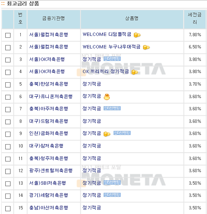Click 인터넷뱅킹 badge in 금화저축은행 row
Screen dimensions: 207x214
coord(122,133)
